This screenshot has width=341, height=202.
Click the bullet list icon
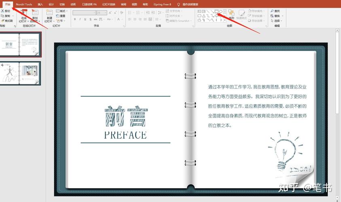[130, 13]
